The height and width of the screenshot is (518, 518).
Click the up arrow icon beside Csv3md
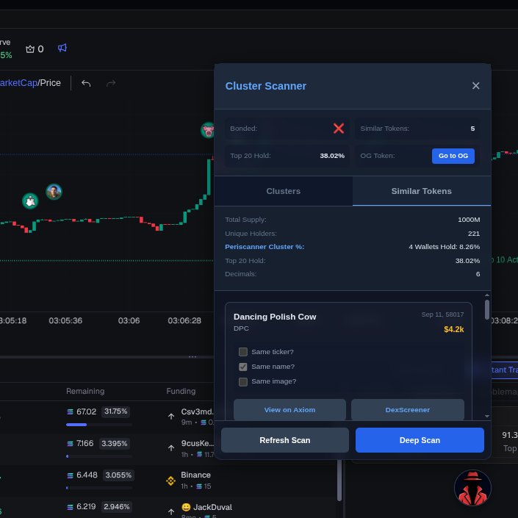pos(171,417)
